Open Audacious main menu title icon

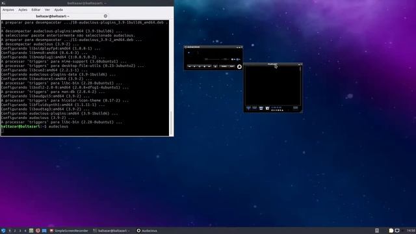click(x=186, y=47)
